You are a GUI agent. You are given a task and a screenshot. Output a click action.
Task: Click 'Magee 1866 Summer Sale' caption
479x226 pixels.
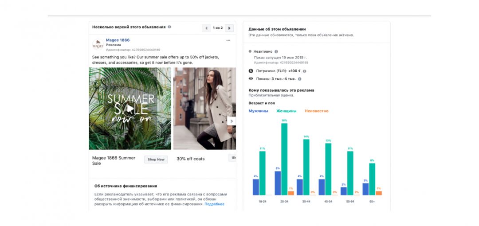114,161
